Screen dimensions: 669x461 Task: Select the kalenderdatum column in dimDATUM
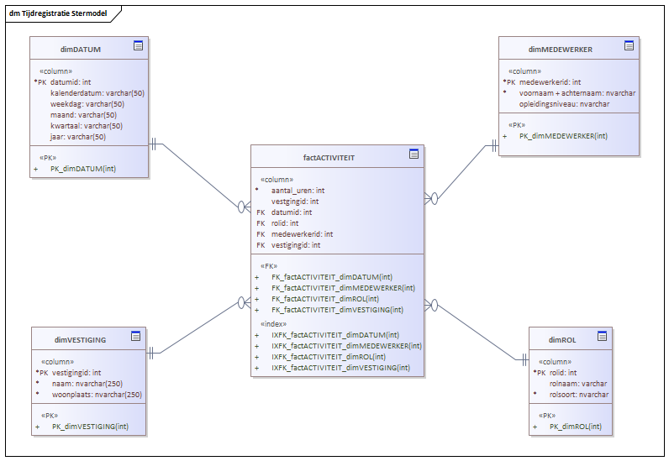97,93
